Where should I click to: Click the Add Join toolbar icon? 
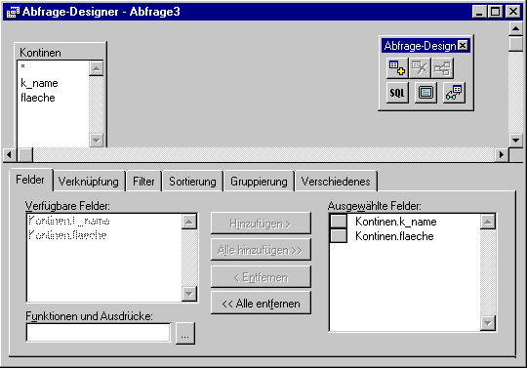click(442, 68)
